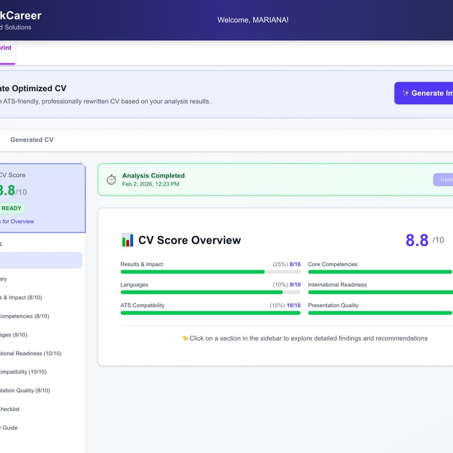This screenshot has height=453, width=453.
Task: Open the Checklist item in the sidebar
Action: coord(10,409)
